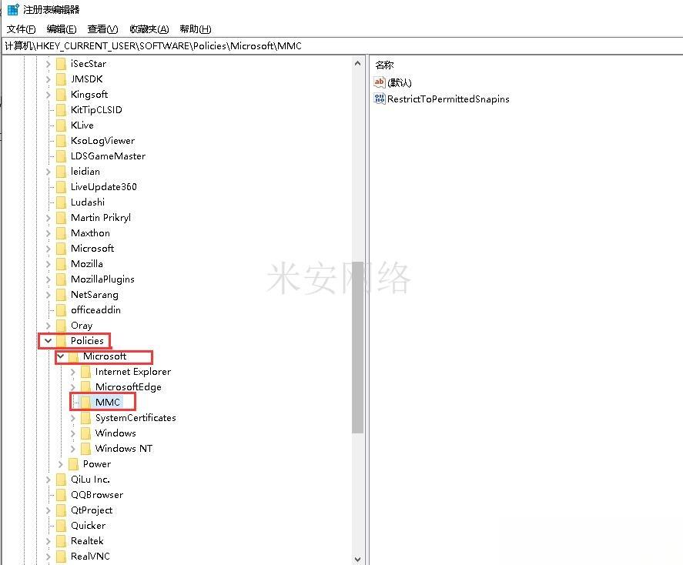Open the 查看(V) menu

[103, 29]
